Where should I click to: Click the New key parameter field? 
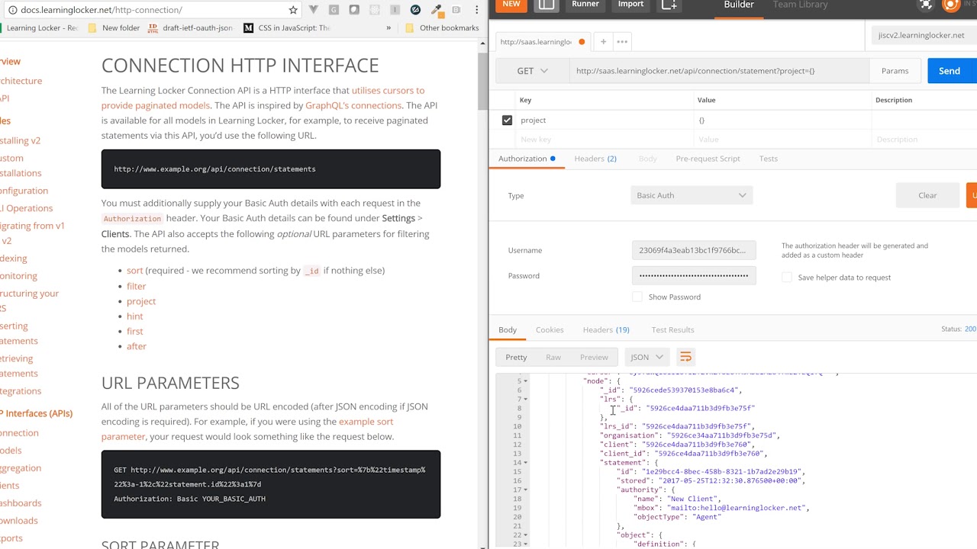603,140
